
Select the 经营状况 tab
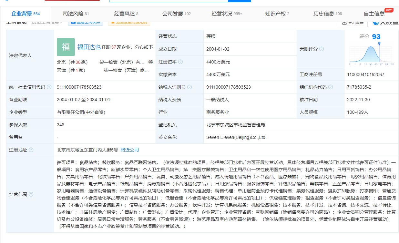pyautogui.click(x=227, y=14)
